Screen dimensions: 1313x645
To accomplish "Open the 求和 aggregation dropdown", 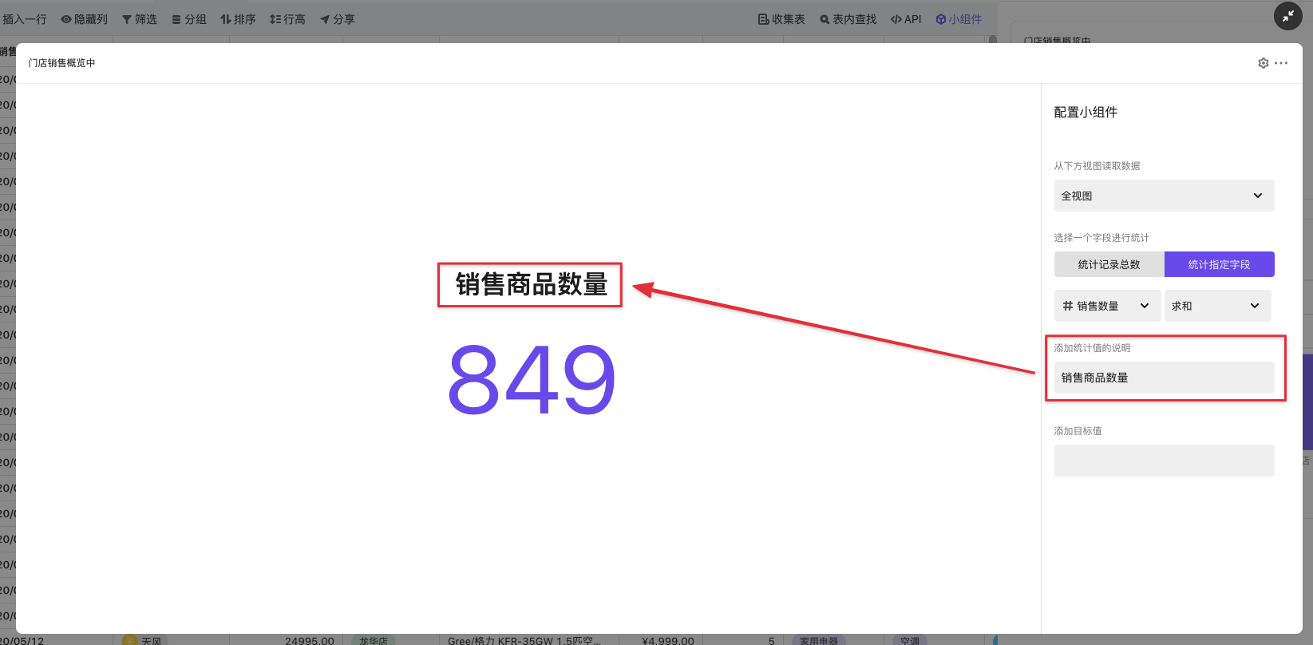I will click(x=1217, y=306).
